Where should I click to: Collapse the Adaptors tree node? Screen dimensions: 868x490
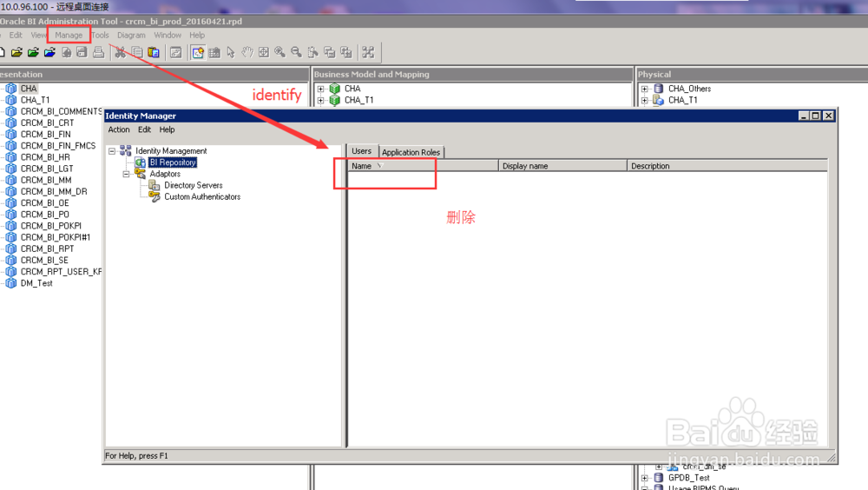pyautogui.click(x=126, y=174)
